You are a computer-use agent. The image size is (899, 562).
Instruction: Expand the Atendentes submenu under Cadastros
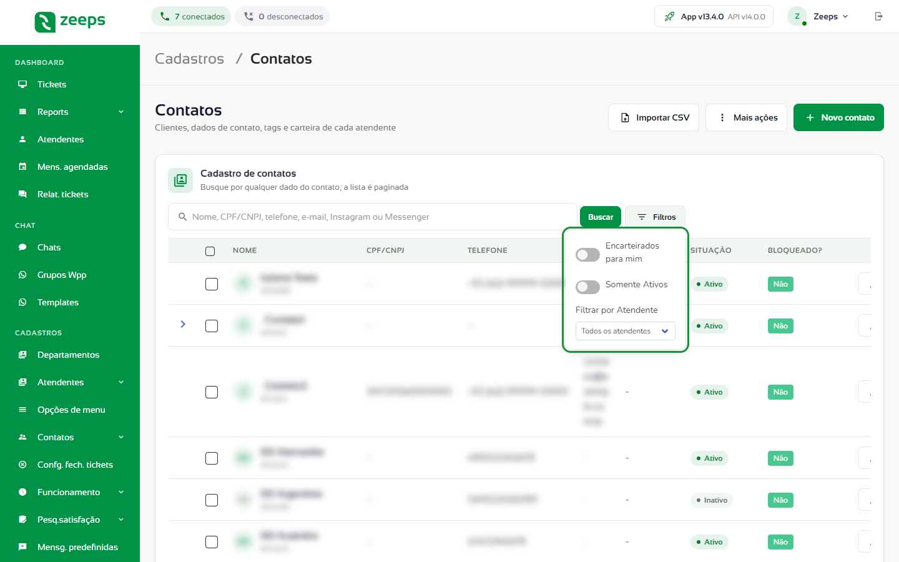[x=121, y=382]
